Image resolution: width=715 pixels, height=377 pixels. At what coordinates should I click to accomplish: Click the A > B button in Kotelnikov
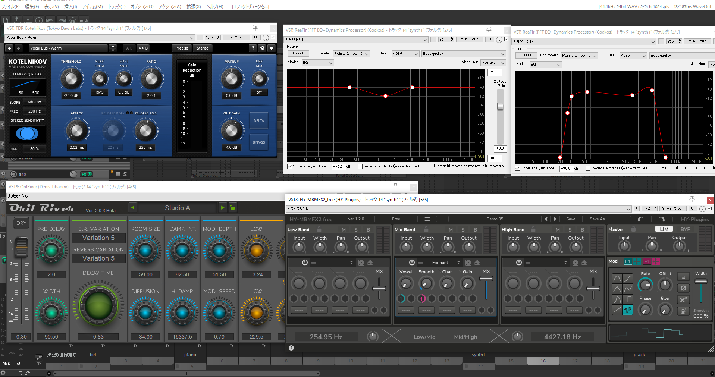click(143, 48)
